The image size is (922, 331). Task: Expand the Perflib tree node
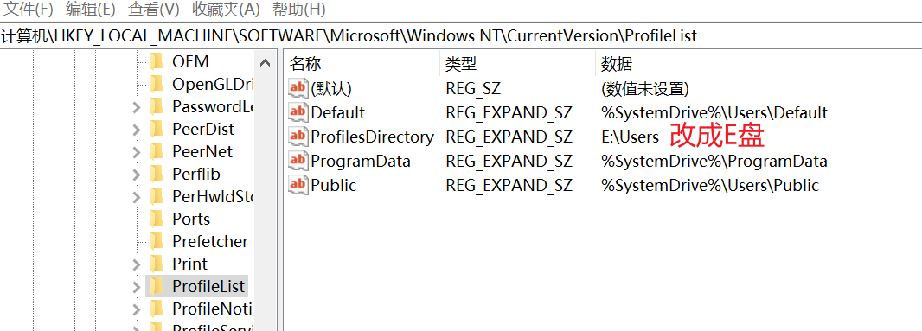(137, 175)
